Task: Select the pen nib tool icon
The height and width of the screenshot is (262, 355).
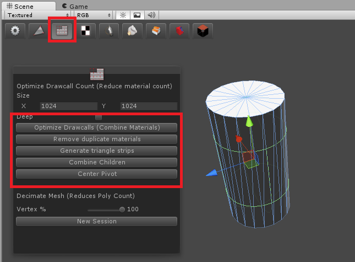Action: coord(109,31)
